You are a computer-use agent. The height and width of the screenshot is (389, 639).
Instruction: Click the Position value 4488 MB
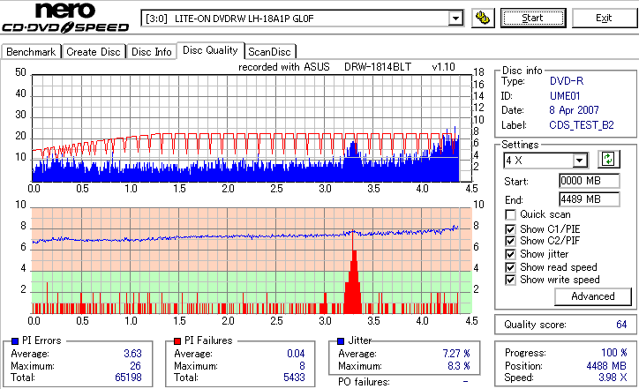605,366
